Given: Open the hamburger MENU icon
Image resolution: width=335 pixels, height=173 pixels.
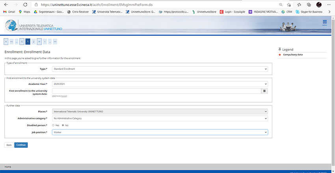Looking at the screenshot, I should (x=324, y=23).
